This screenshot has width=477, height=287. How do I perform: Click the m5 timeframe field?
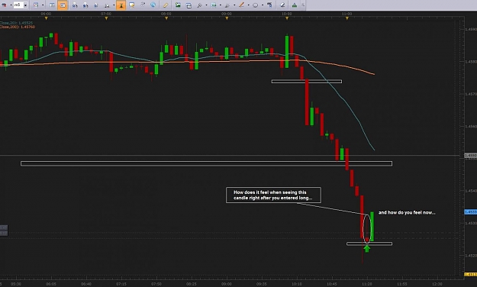pyautogui.click(x=18, y=5)
